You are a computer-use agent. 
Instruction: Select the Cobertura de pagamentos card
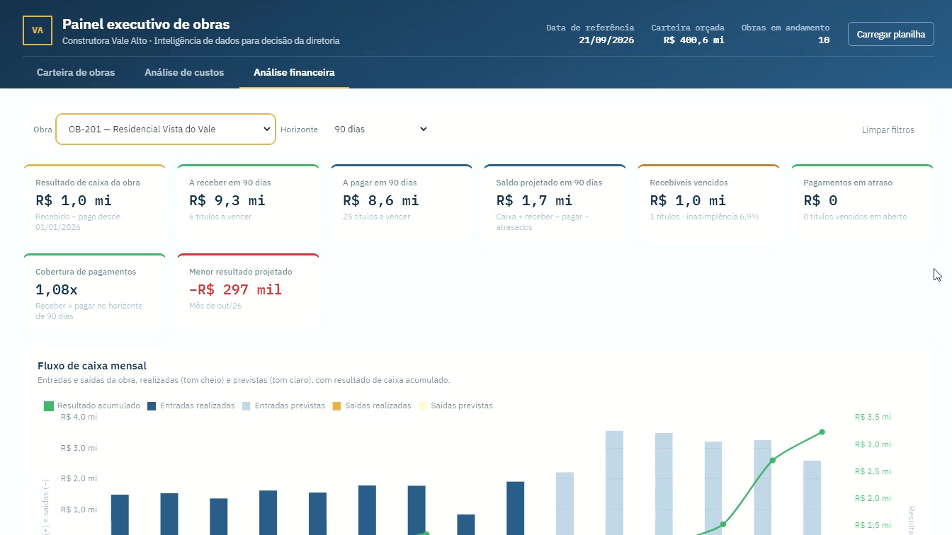(95, 293)
